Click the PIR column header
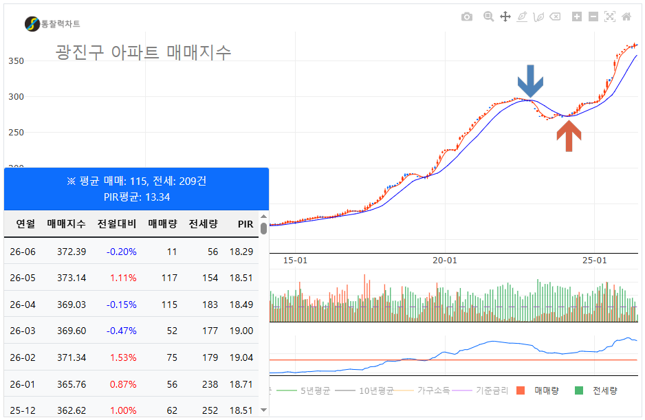This screenshot has height=420, width=645. [245, 224]
